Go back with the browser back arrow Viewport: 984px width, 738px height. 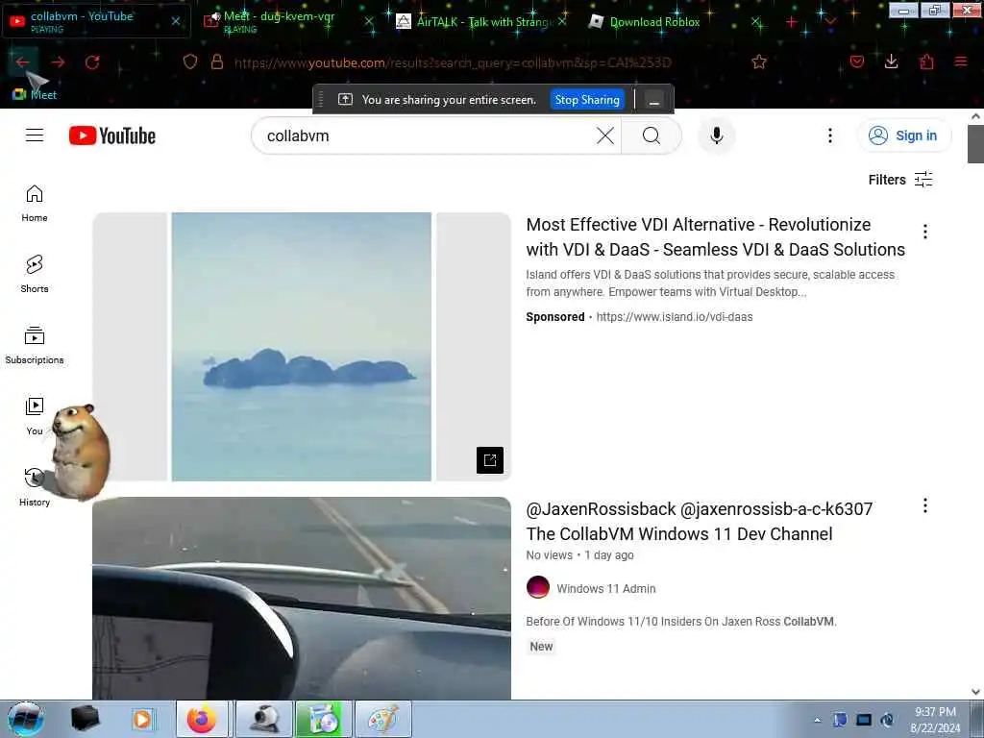pyautogui.click(x=23, y=62)
